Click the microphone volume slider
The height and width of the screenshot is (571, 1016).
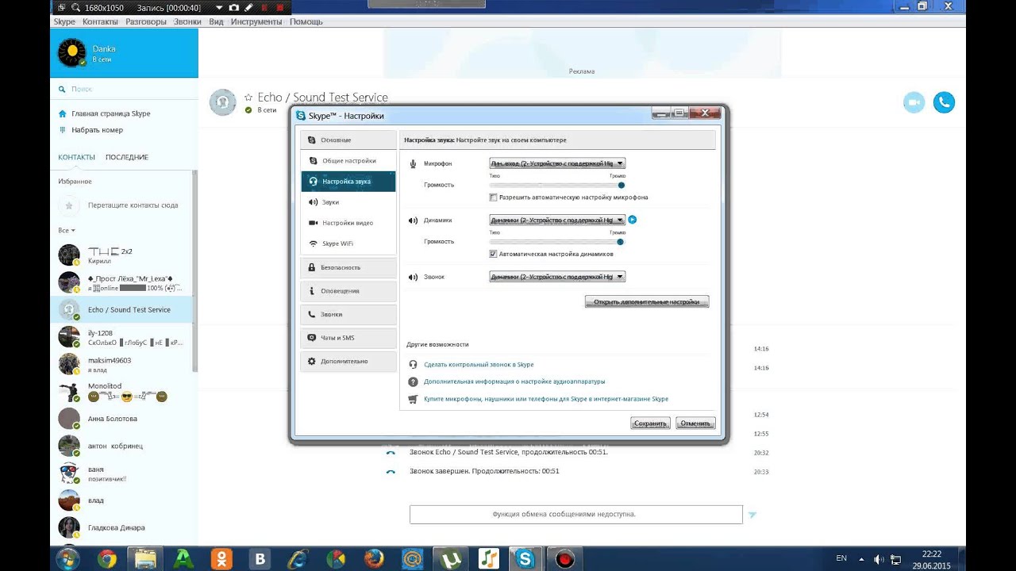coord(557,185)
